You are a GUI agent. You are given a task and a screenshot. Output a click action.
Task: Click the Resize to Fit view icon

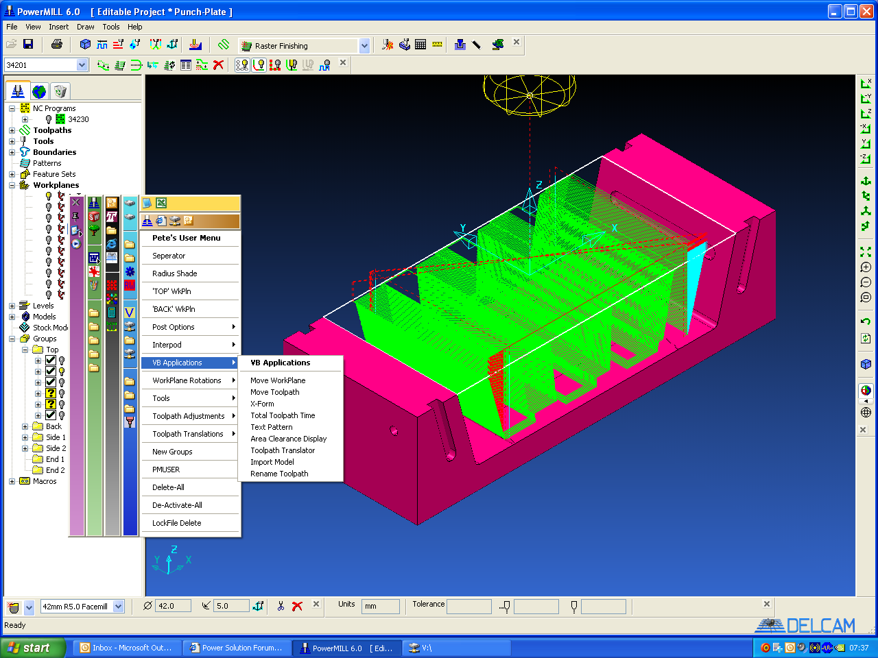(866, 252)
